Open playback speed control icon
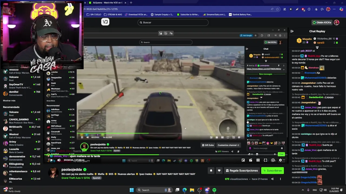 pyautogui.click(x=273, y=160)
